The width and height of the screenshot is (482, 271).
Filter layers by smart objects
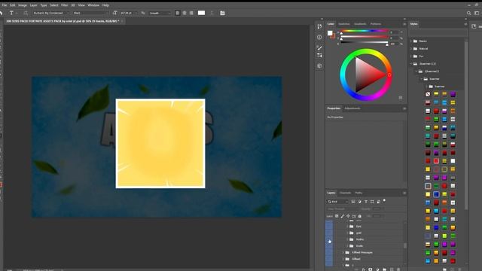378,202
